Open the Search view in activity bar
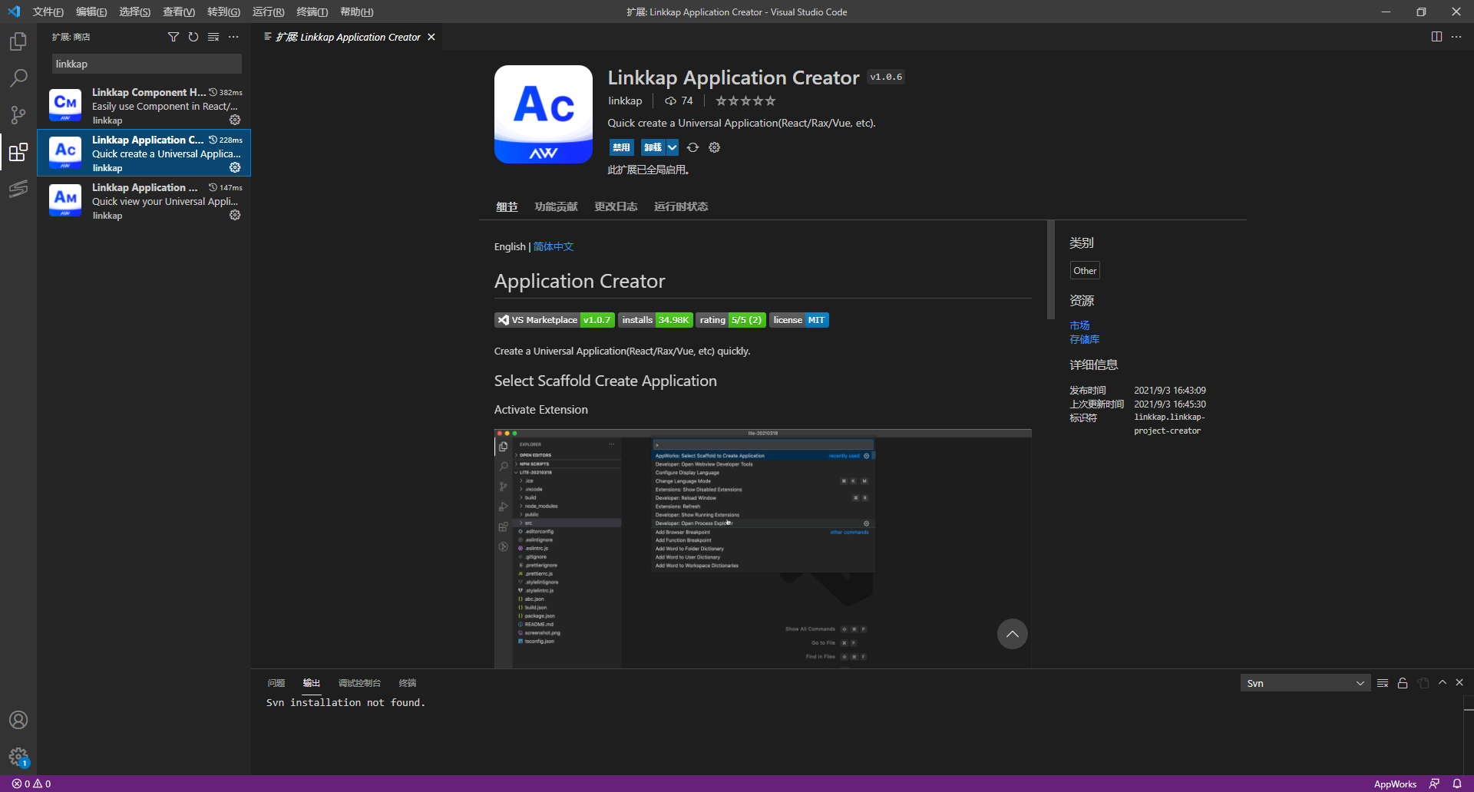The height and width of the screenshot is (792, 1474). tap(18, 78)
